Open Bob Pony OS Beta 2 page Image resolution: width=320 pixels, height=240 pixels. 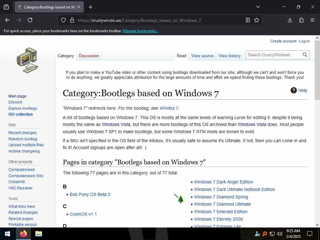point(90,194)
